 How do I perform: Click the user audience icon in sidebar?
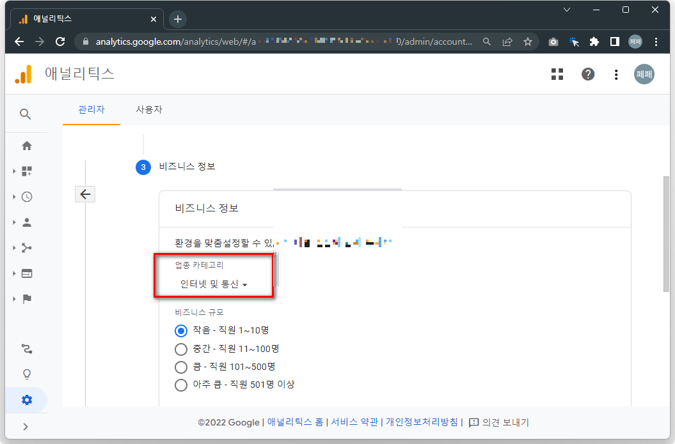tap(26, 222)
